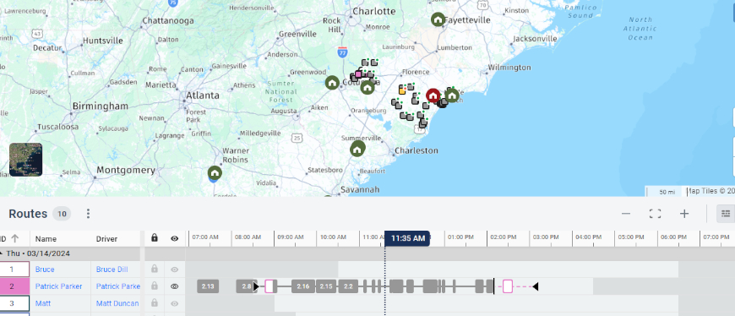Click the 11:35 AM current time marker
The height and width of the screenshot is (316, 735).
click(407, 238)
